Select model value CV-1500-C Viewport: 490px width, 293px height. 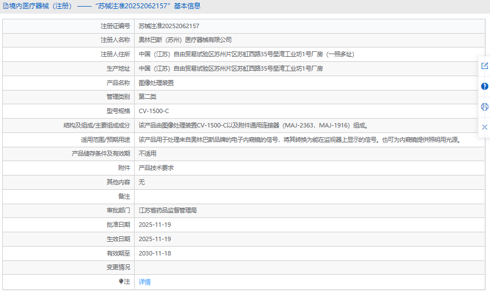click(154, 111)
